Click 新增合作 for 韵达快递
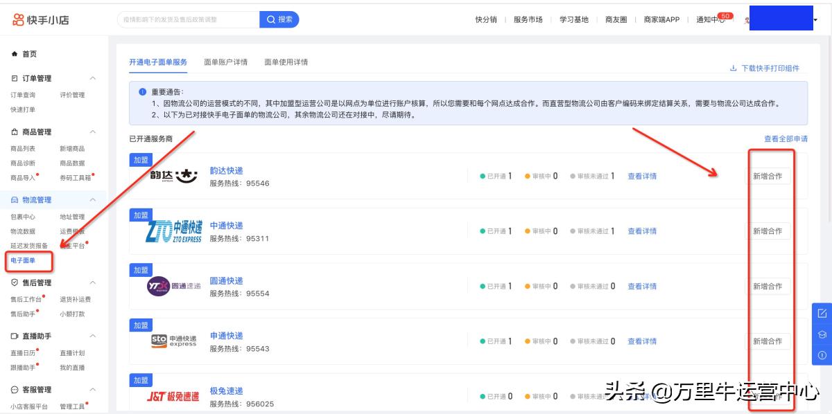The height and width of the screenshot is (414, 832). (x=769, y=176)
